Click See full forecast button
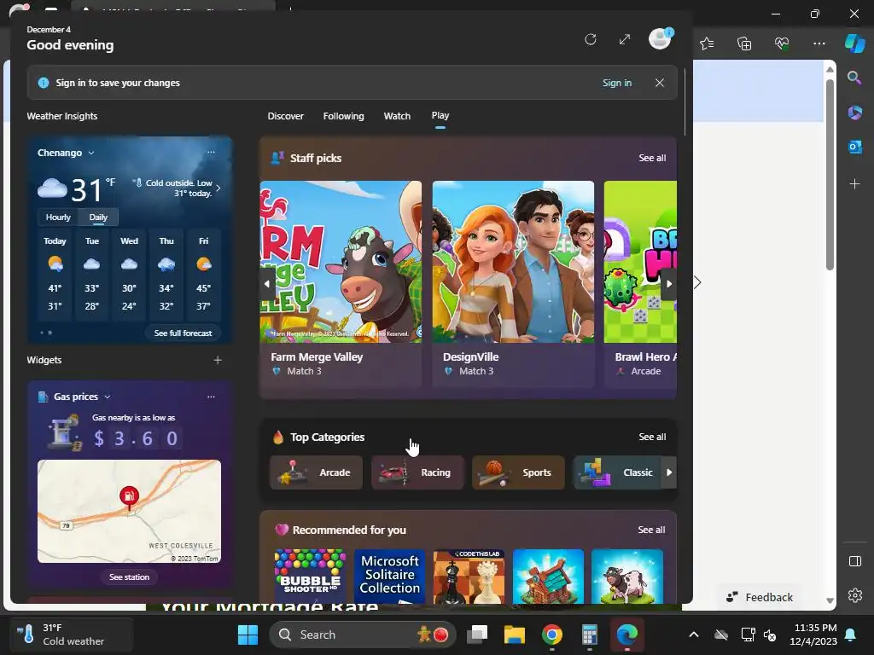Image resolution: width=874 pixels, height=655 pixels. point(183,333)
